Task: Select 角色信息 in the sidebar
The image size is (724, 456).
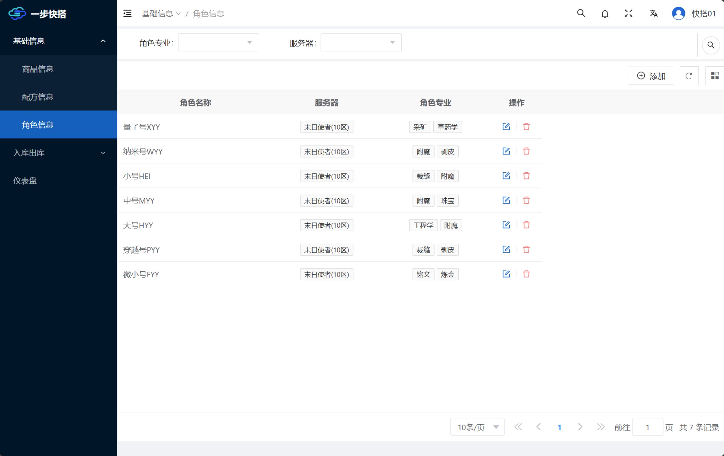Action: (x=58, y=124)
